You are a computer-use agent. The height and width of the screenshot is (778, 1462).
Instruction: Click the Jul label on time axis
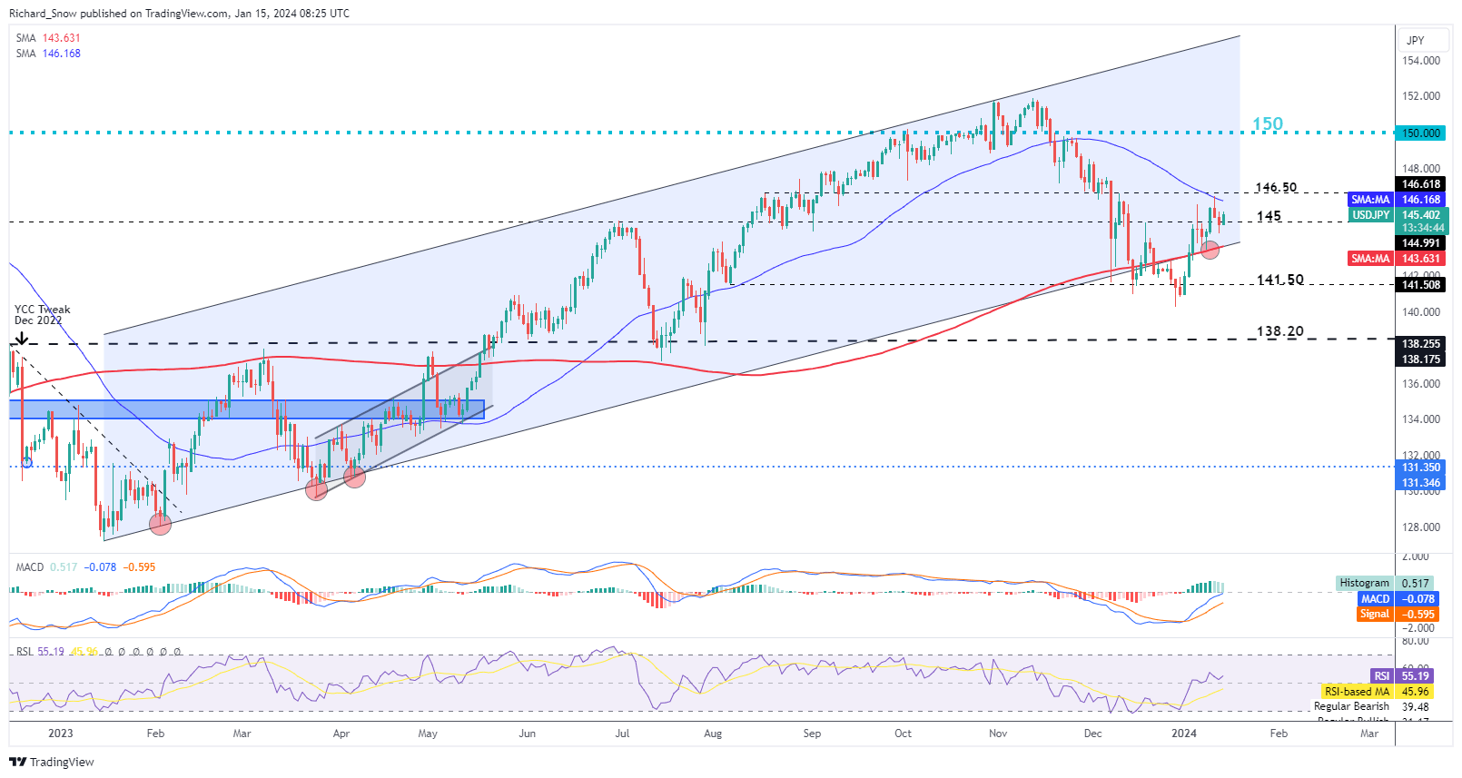pos(622,734)
